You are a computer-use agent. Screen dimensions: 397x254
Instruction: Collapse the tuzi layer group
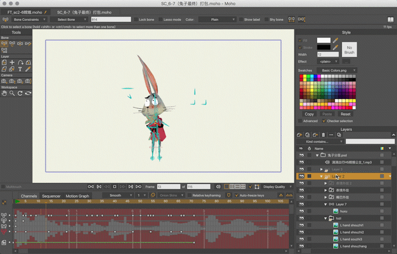(326, 218)
